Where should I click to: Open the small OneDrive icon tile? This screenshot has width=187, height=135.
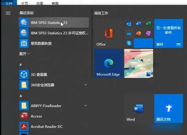pos(129,33)
